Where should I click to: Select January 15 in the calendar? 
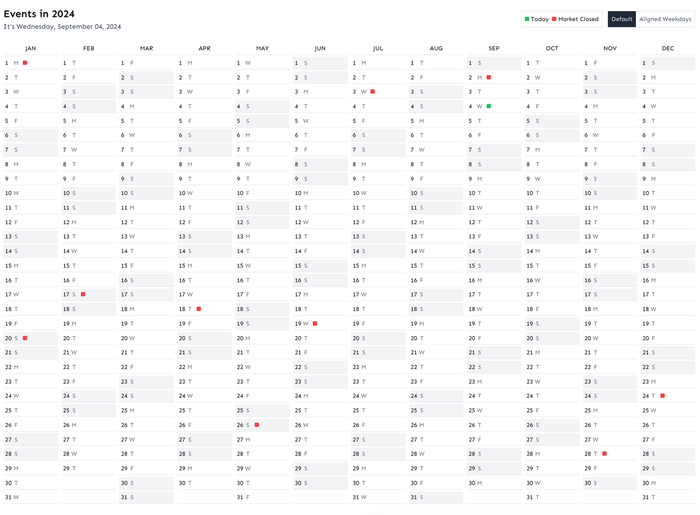point(30,266)
